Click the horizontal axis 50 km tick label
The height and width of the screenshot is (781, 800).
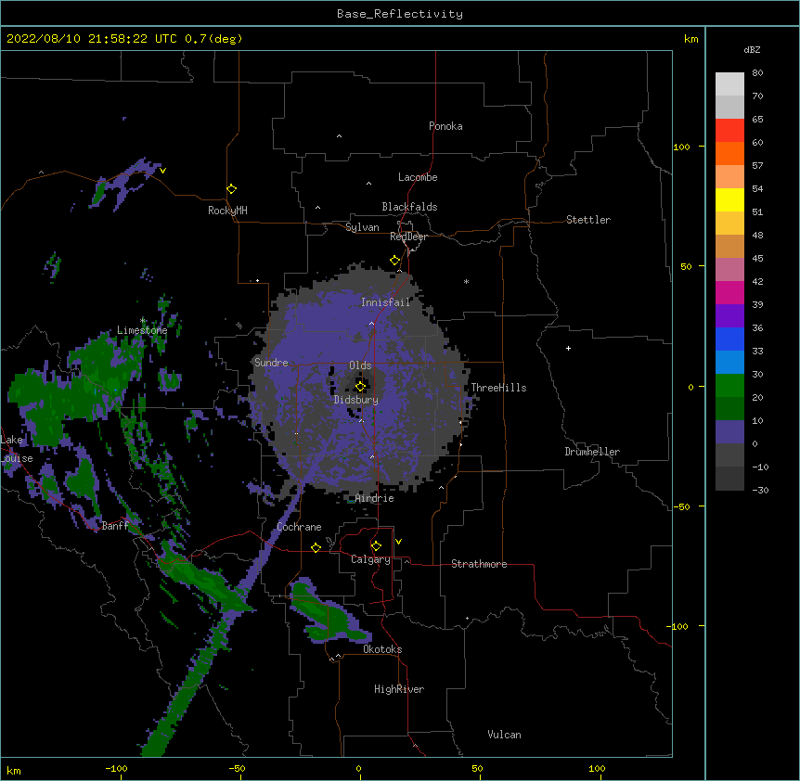click(477, 768)
